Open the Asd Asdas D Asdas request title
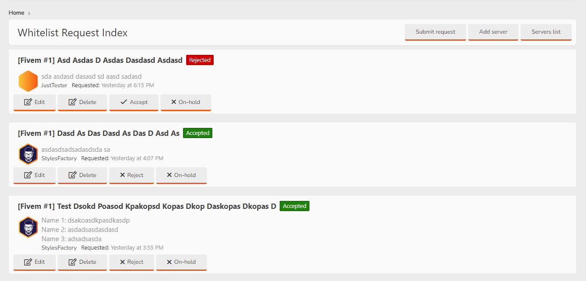The height and width of the screenshot is (281, 586). (x=100, y=60)
